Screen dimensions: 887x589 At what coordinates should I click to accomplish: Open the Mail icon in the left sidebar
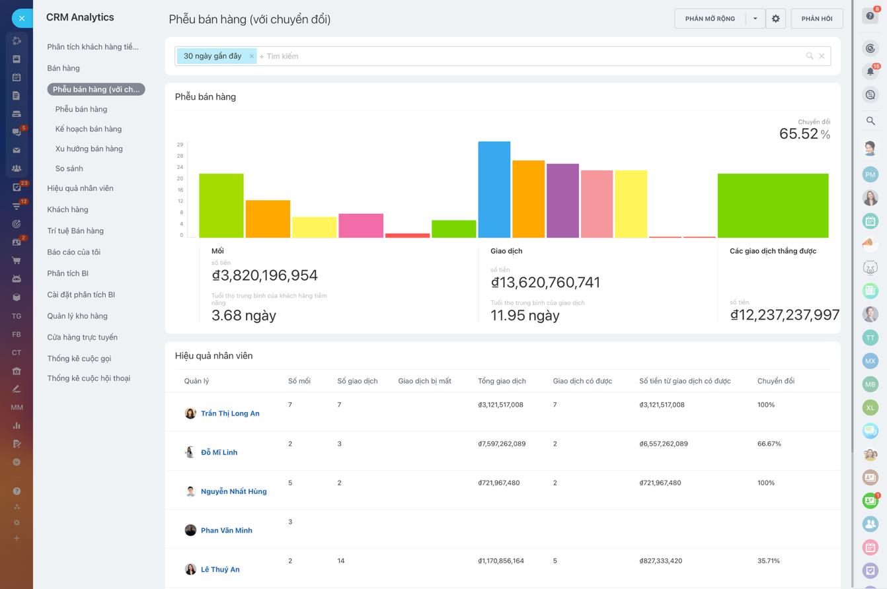pos(17,150)
